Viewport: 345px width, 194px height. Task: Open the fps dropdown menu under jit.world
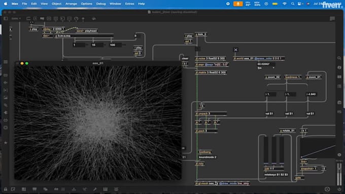pyautogui.click(x=266, y=68)
